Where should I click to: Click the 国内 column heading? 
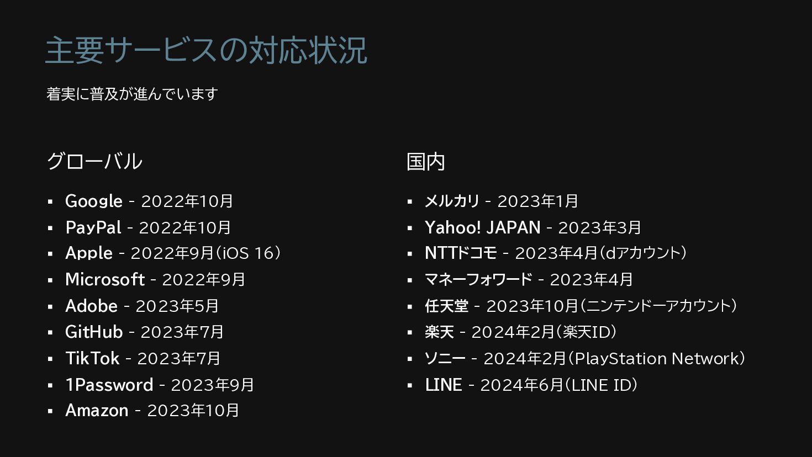pos(425,161)
